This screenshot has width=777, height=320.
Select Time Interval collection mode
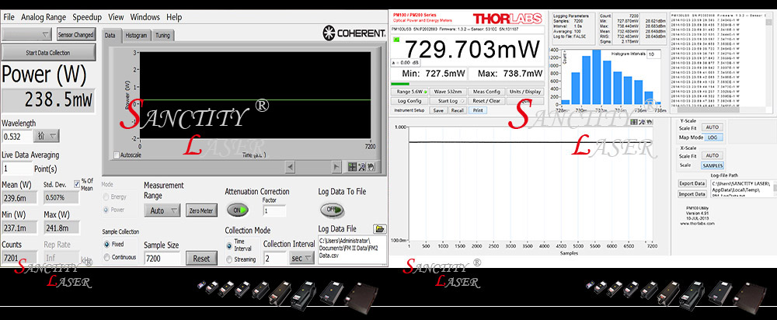[x=229, y=245]
